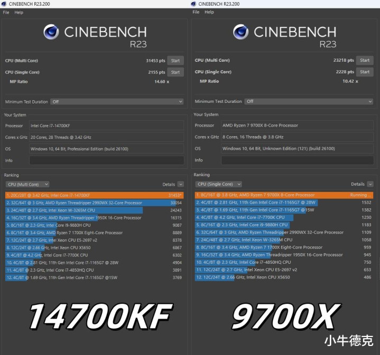Screen dimensions: 380x355
Task: Open CPU (Single Core) ranking dropdown
Action: click(x=218, y=184)
